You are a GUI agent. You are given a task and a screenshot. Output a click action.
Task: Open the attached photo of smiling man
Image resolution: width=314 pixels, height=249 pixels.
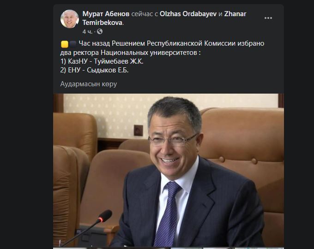coord(169,171)
